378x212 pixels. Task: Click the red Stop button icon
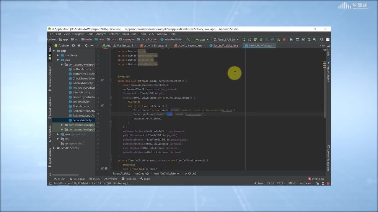tap(284, 39)
